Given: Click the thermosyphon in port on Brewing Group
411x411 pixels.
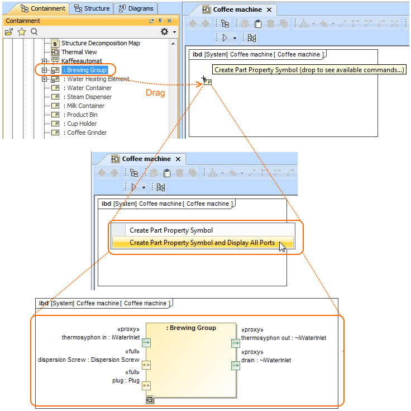Looking at the screenshot, I should 146,343.
